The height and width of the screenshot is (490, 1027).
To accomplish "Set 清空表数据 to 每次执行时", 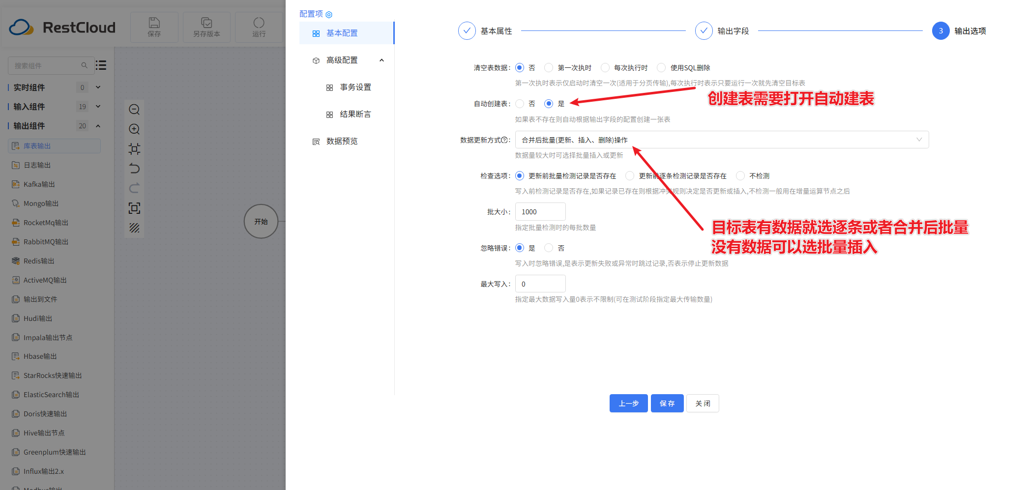I will point(605,67).
